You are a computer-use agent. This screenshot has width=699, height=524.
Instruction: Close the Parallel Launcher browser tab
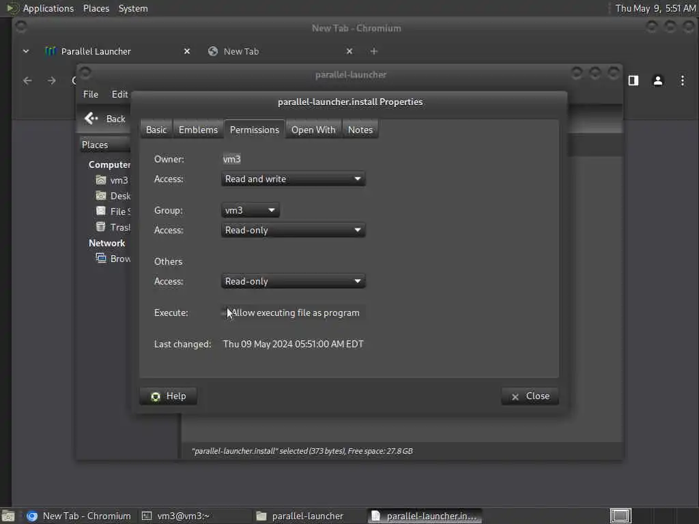pyautogui.click(x=187, y=52)
